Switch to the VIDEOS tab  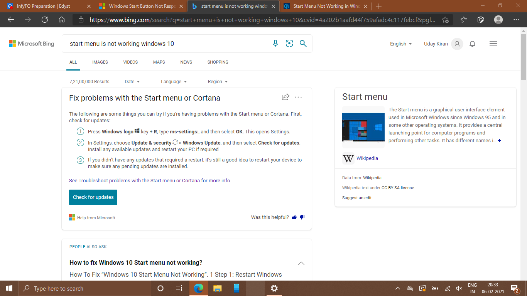coord(130,62)
